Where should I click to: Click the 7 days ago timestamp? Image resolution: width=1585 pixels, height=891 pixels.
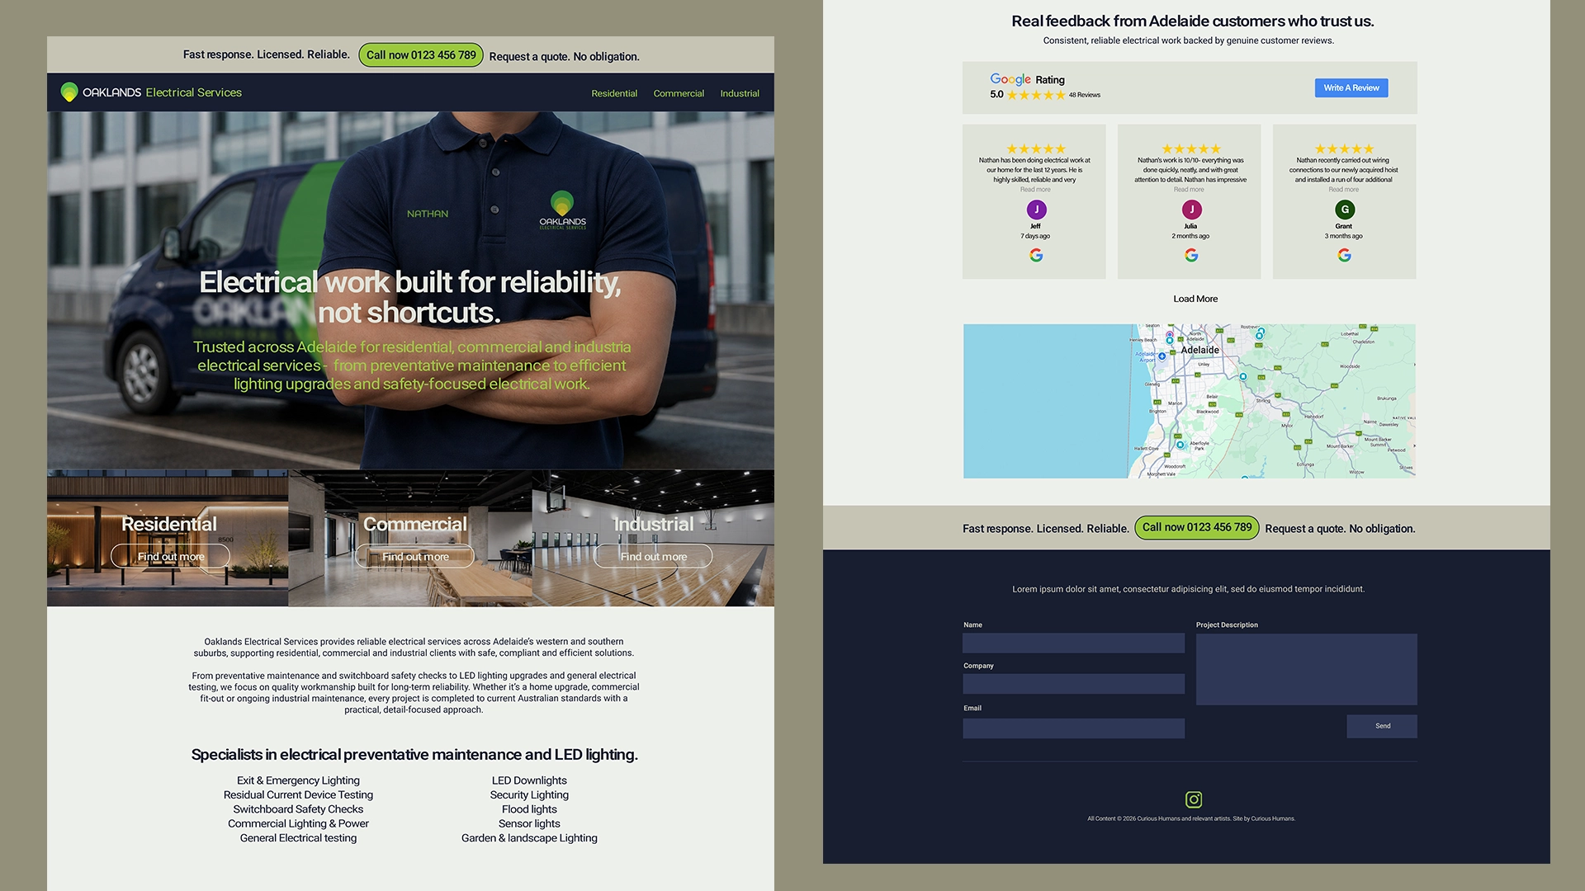1035,236
